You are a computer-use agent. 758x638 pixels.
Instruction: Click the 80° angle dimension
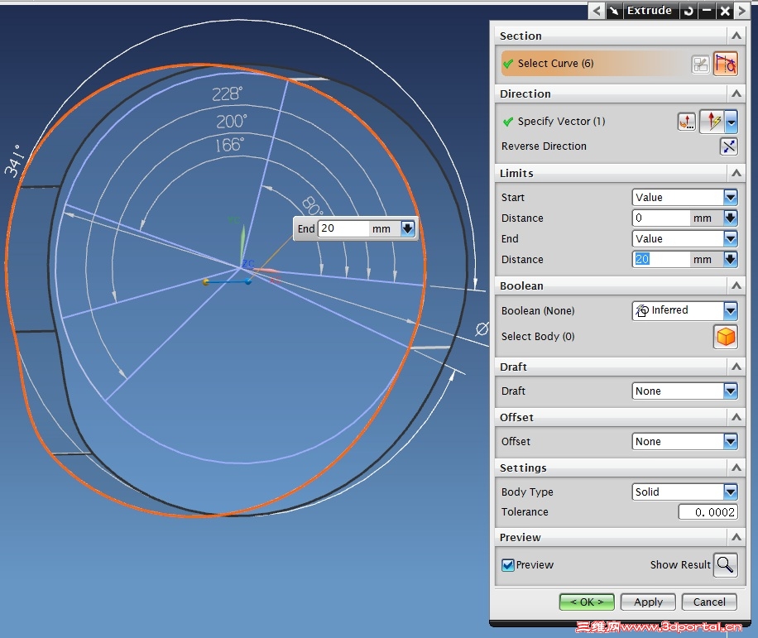(312, 207)
